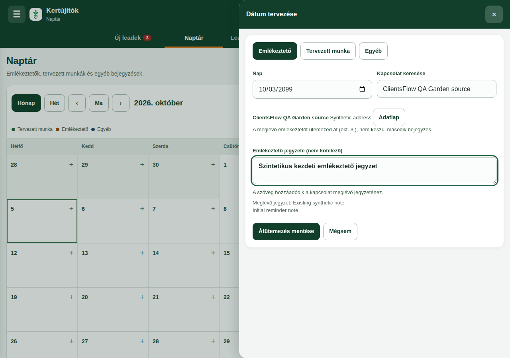Switch calendar to Hónap view

coord(26,103)
